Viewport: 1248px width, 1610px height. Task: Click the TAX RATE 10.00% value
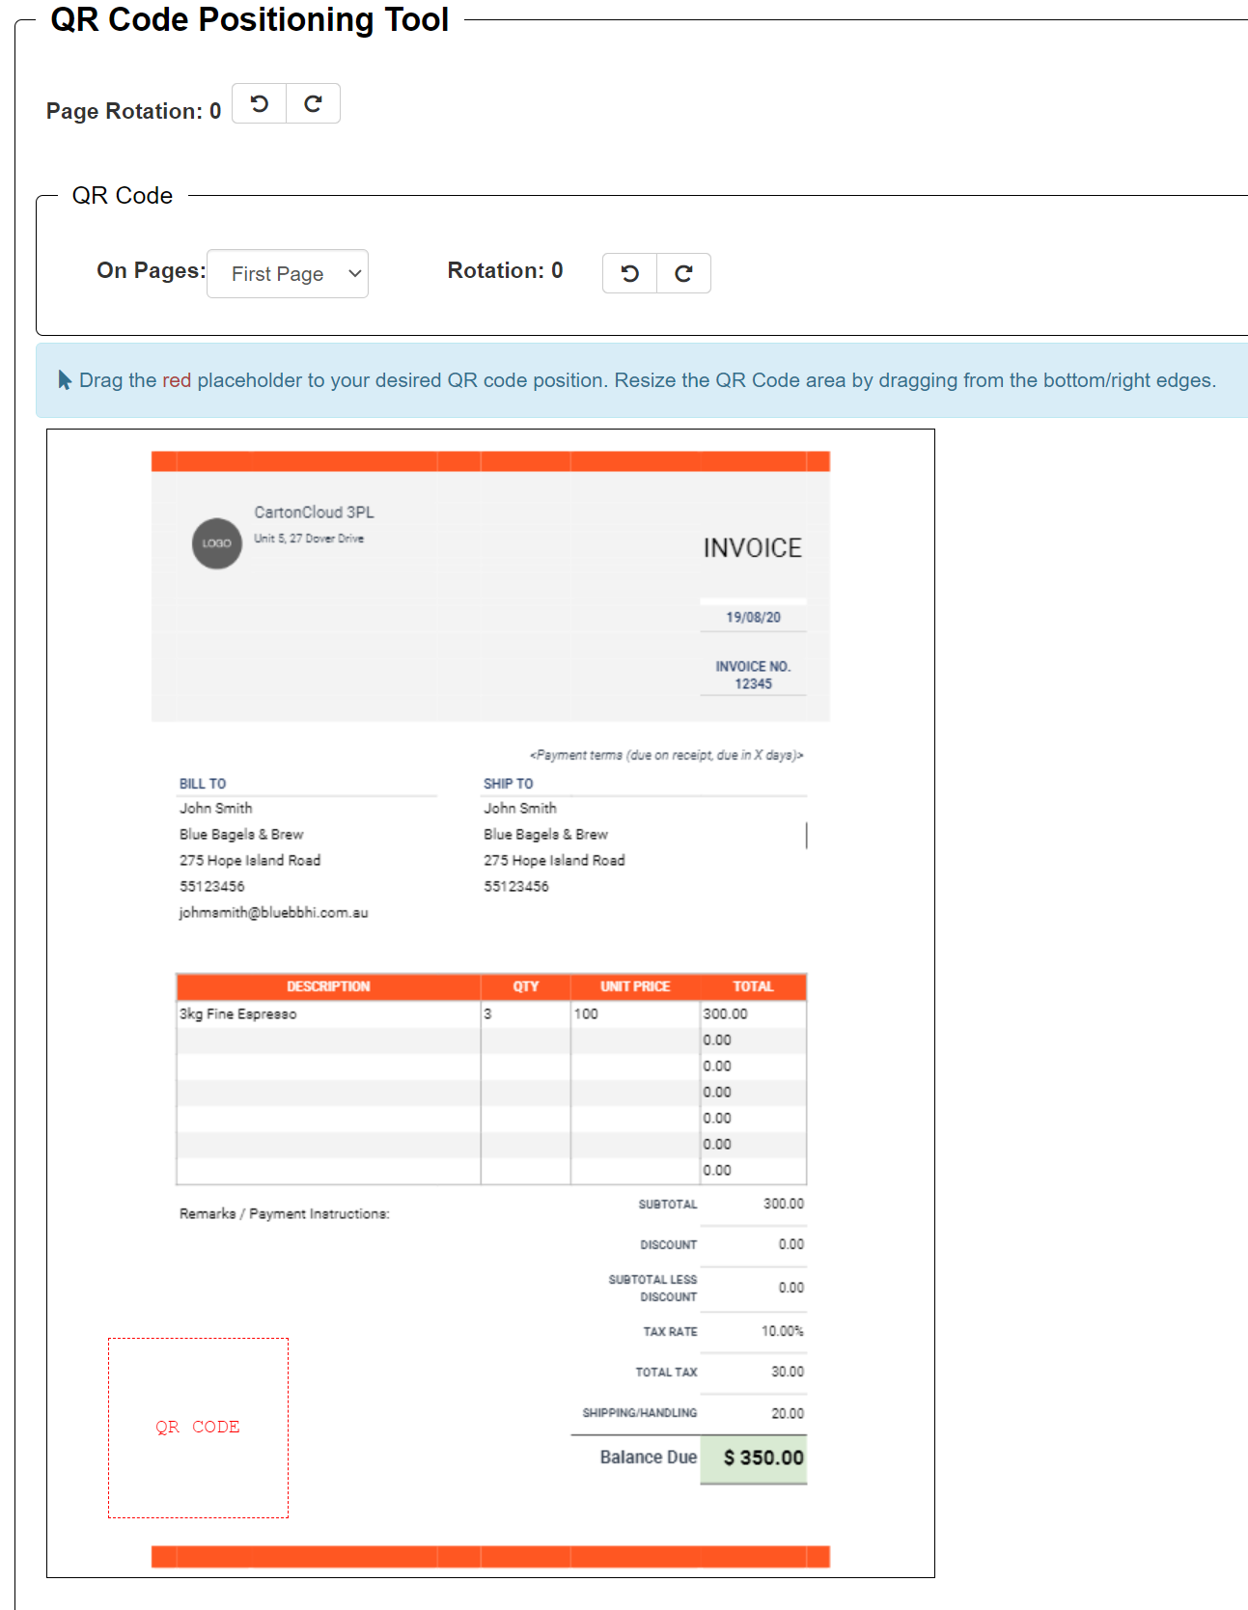[783, 1331]
